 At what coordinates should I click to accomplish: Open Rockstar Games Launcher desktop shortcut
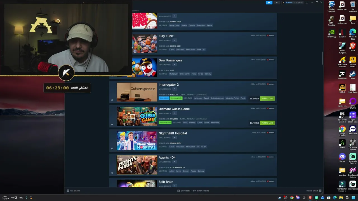click(353, 62)
